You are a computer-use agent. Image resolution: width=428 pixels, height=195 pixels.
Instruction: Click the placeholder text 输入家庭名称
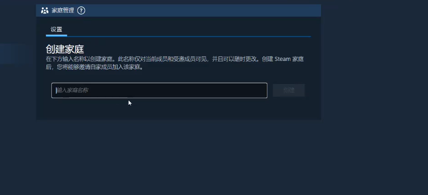click(x=72, y=90)
